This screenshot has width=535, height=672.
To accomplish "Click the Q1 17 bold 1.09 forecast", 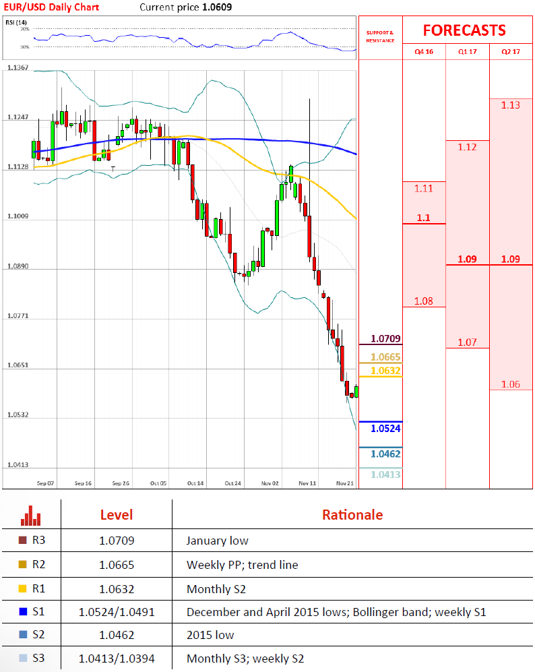I will 467,259.
